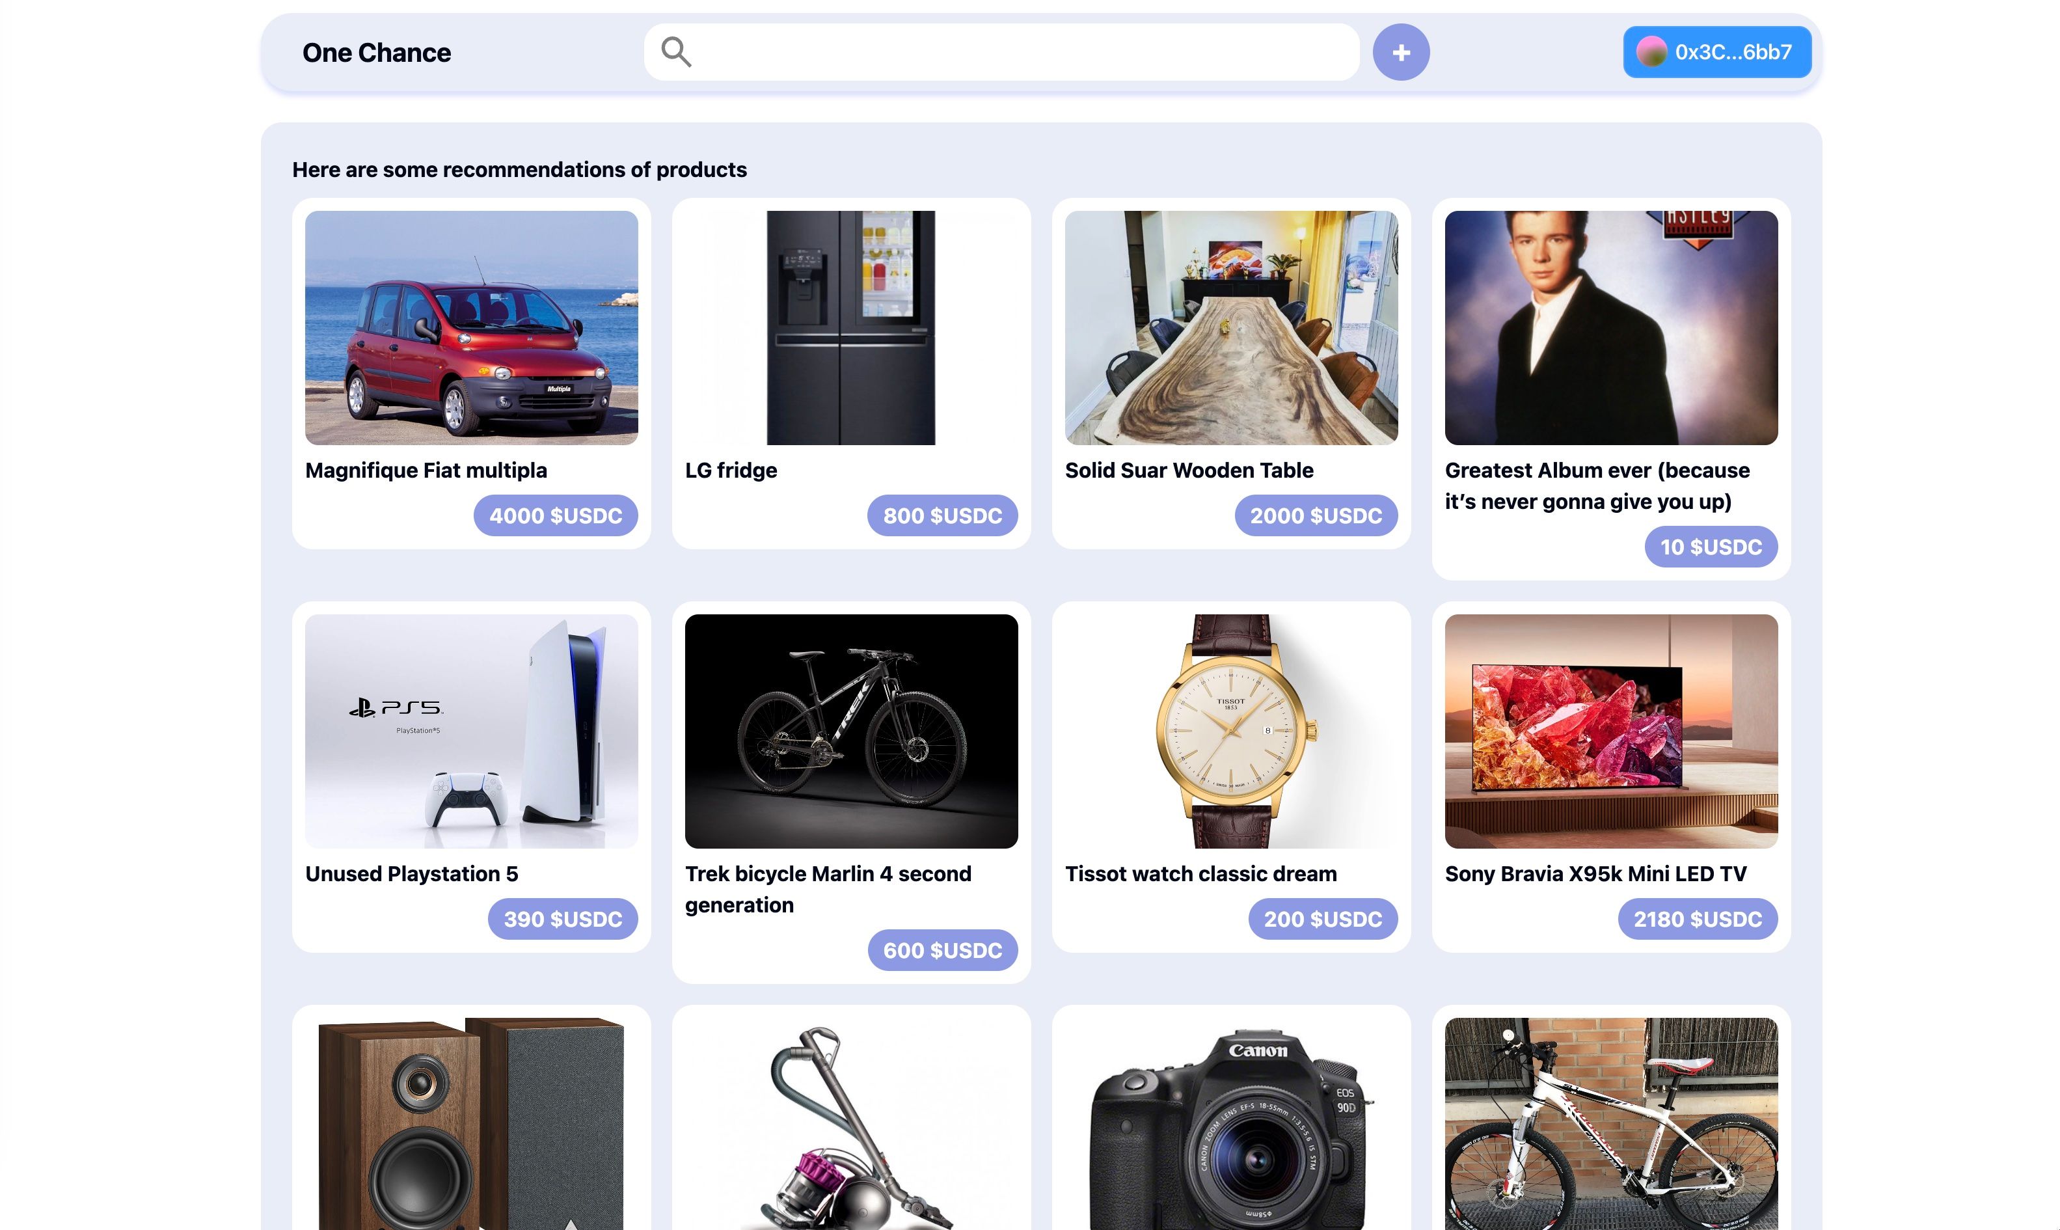Open wallet account 0x3C...6bb7
Viewport: 2060px width, 1230px height.
click(1716, 51)
